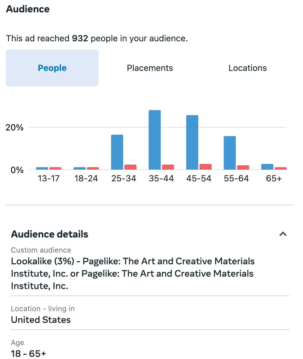The height and width of the screenshot is (359, 303).
Task: Click the red bar for ages 55-64
Action: (x=243, y=167)
